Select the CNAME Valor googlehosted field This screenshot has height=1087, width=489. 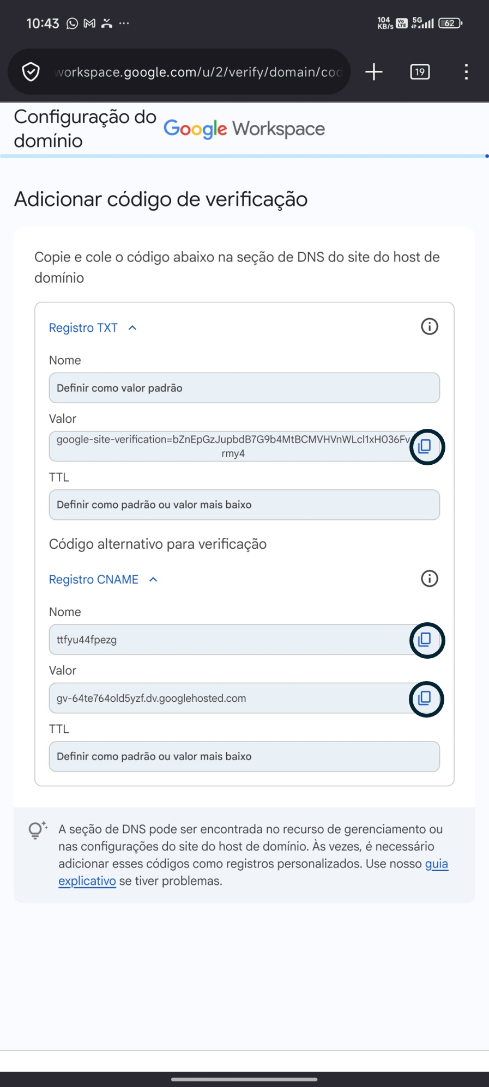pyautogui.click(x=229, y=699)
